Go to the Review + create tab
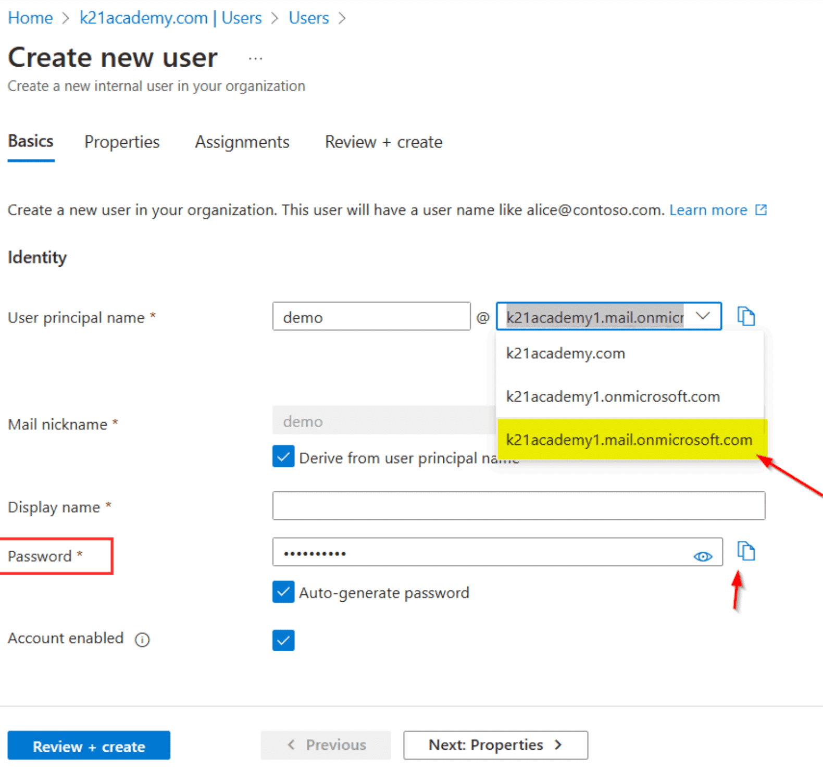Viewport: 823px width, 770px height. [383, 142]
